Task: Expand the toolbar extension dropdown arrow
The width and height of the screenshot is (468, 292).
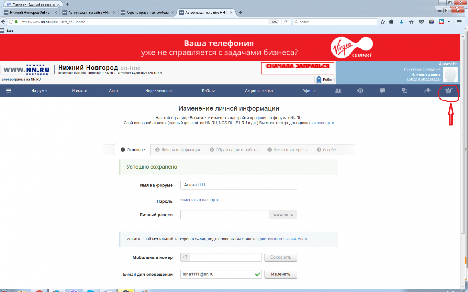Action: (x=449, y=22)
